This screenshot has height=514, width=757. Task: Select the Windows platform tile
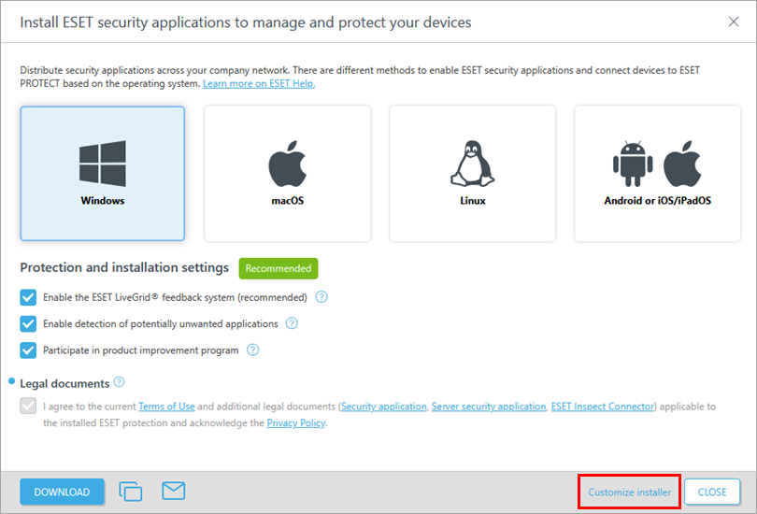(x=102, y=173)
